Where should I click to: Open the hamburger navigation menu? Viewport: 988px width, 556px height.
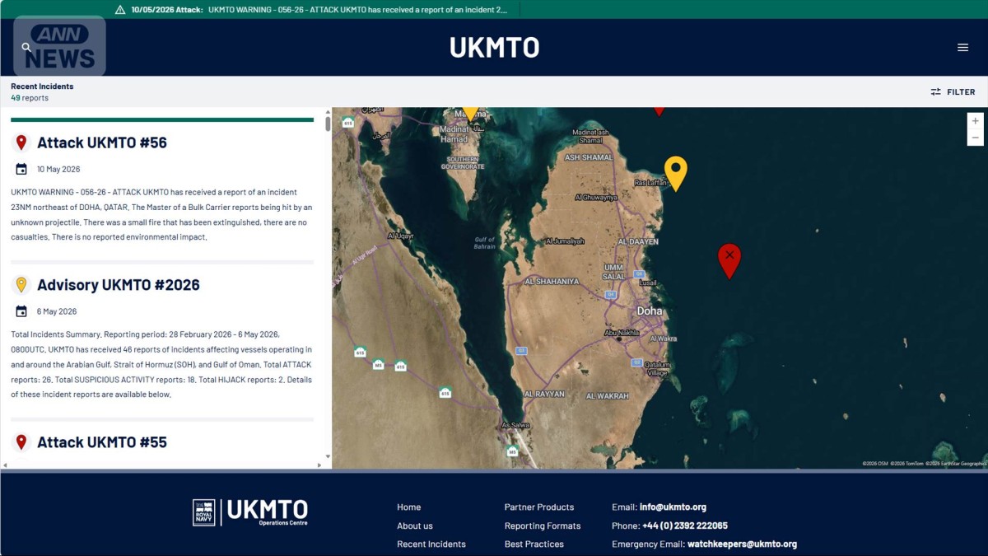[x=962, y=48]
